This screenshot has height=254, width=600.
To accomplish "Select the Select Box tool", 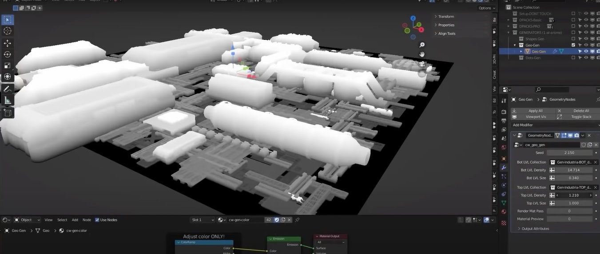I will [x=8, y=20].
